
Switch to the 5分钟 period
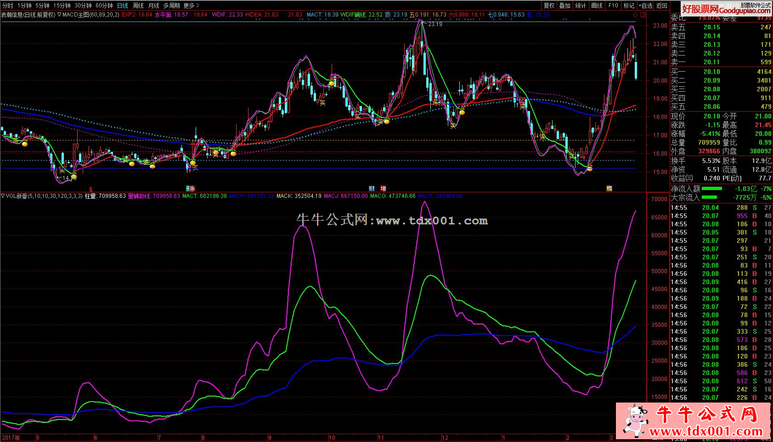(x=42, y=6)
